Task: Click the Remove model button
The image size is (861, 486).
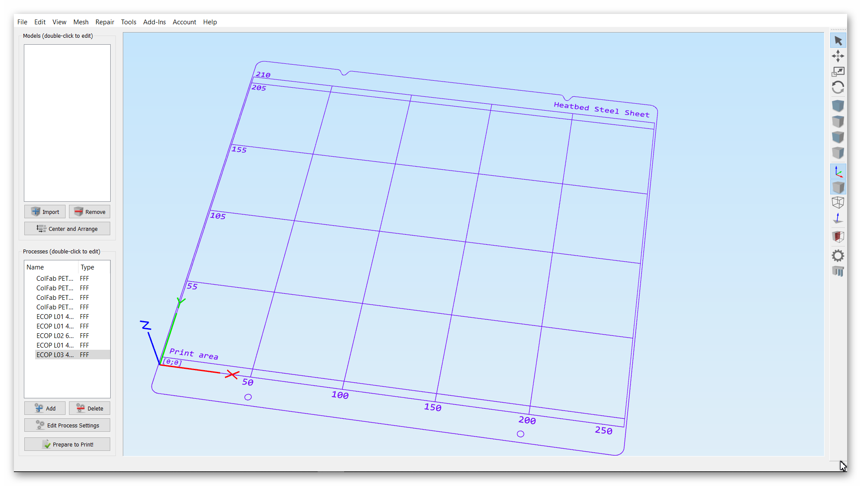Action: click(89, 212)
